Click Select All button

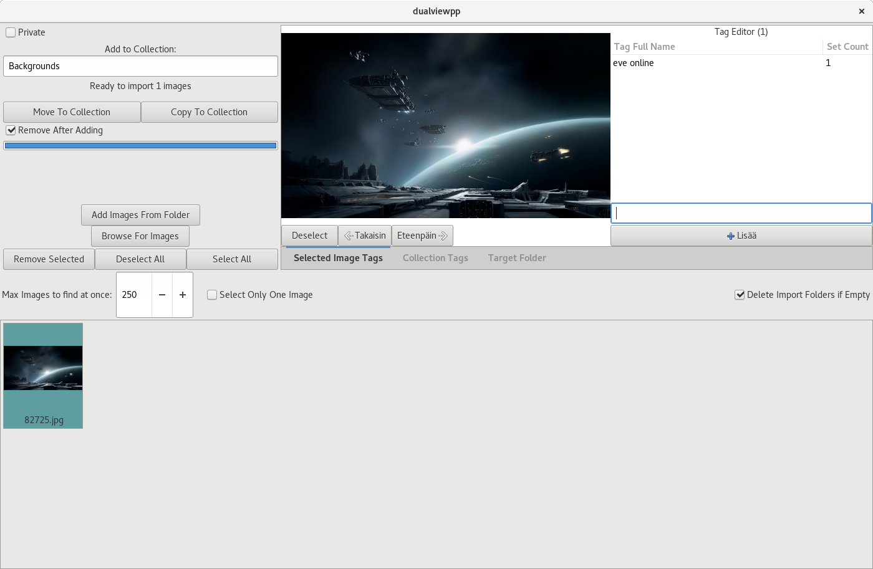232,259
